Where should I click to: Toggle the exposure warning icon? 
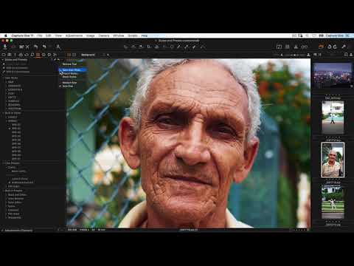(x=279, y=47)
